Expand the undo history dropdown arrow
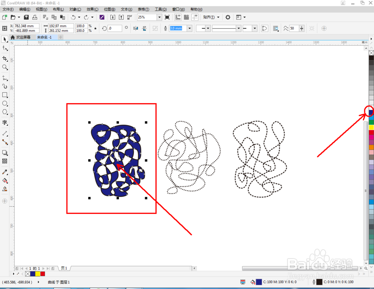The image size is (374, 289). point(79,17)
